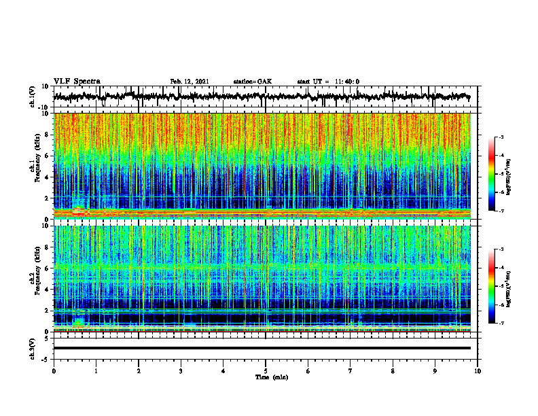Click the "VLF Spectra" title text
The width and height of the screenshot is (538, 416).
coord(77,82)
